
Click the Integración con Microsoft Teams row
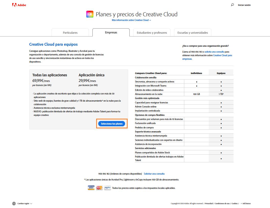click(x=184, y=86)
